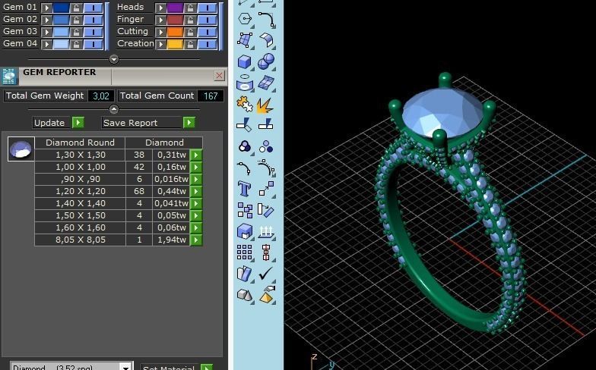This screenshot has height=370, width=596.
Task: Select the fillet surface tool
Action: point(266,39)
